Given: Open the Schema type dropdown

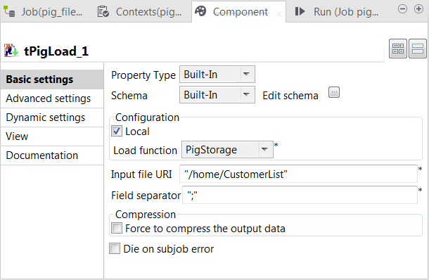Looking at the screenshot, I should click(x=217, y=95).
